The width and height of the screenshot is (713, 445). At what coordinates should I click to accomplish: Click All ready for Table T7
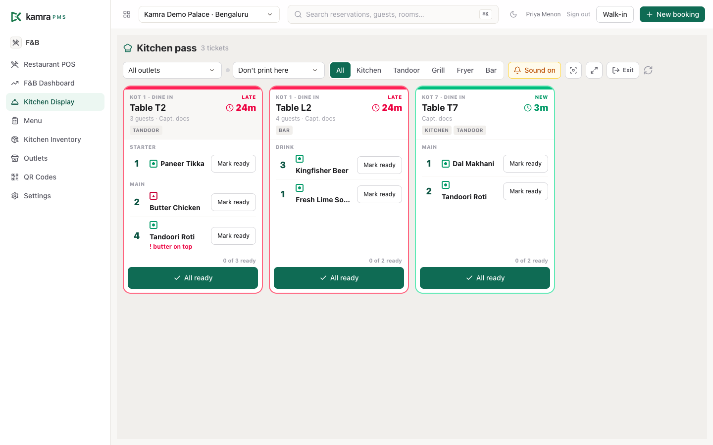[485, 278]
